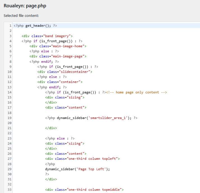Click the php endif on line 13
This screenshot has width=200, height=193.
pyautogui.click(x=52, y=87)
